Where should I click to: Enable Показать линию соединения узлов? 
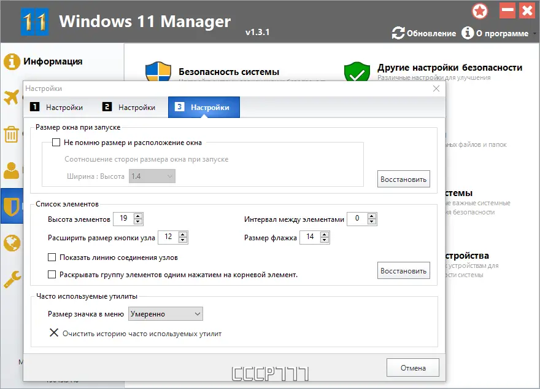tap(52, 257)
